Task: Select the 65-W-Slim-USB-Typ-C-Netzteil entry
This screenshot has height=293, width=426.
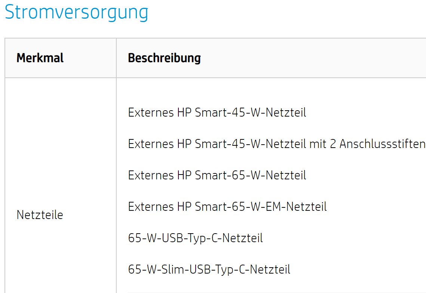Action: pyautogui.click(x=209, y=270)
